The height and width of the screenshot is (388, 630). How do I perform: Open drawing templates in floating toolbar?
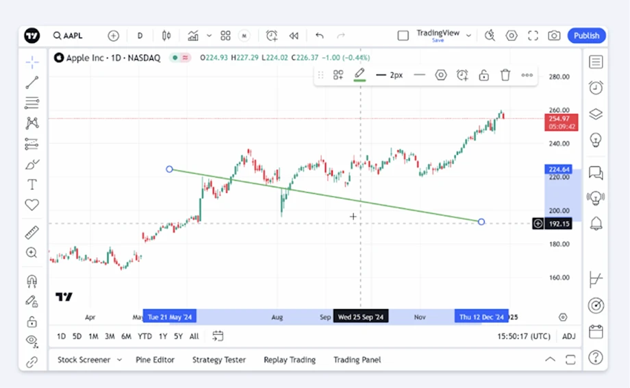pyautogui.click(x=338, y=75)
